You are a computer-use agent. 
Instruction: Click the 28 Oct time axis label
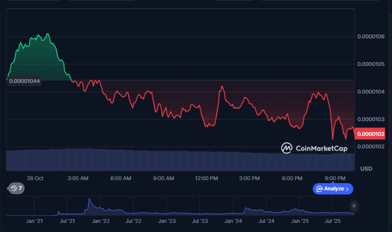pyautogui.click(x=35, y=178)
